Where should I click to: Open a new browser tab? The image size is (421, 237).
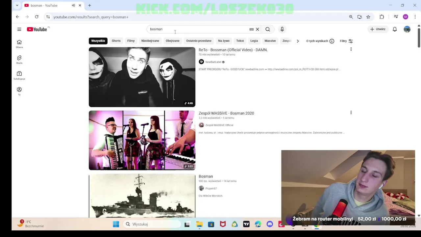click(x=89, y=5)
